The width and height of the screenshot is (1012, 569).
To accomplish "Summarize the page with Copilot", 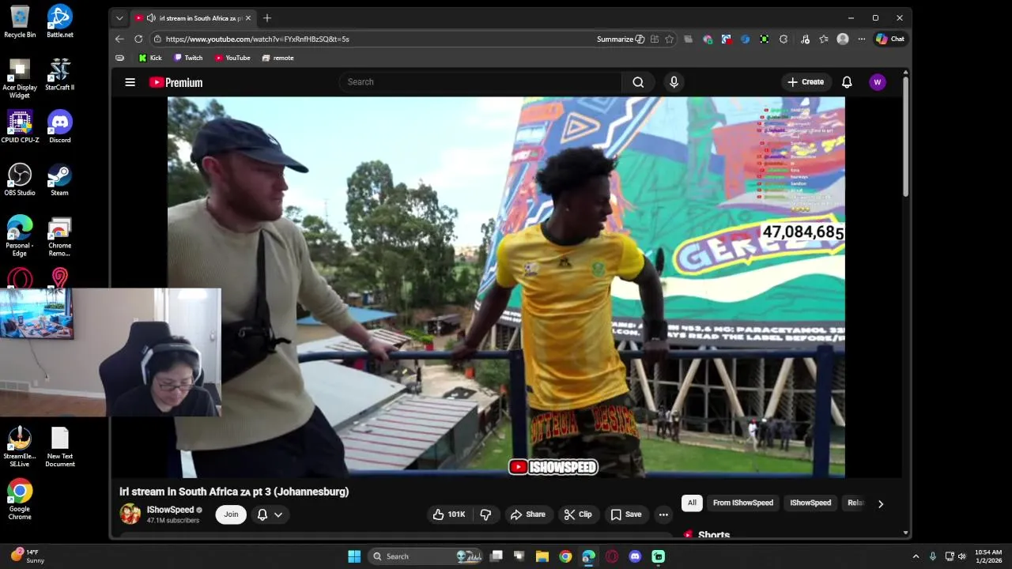I will click(x=621, y=39).
